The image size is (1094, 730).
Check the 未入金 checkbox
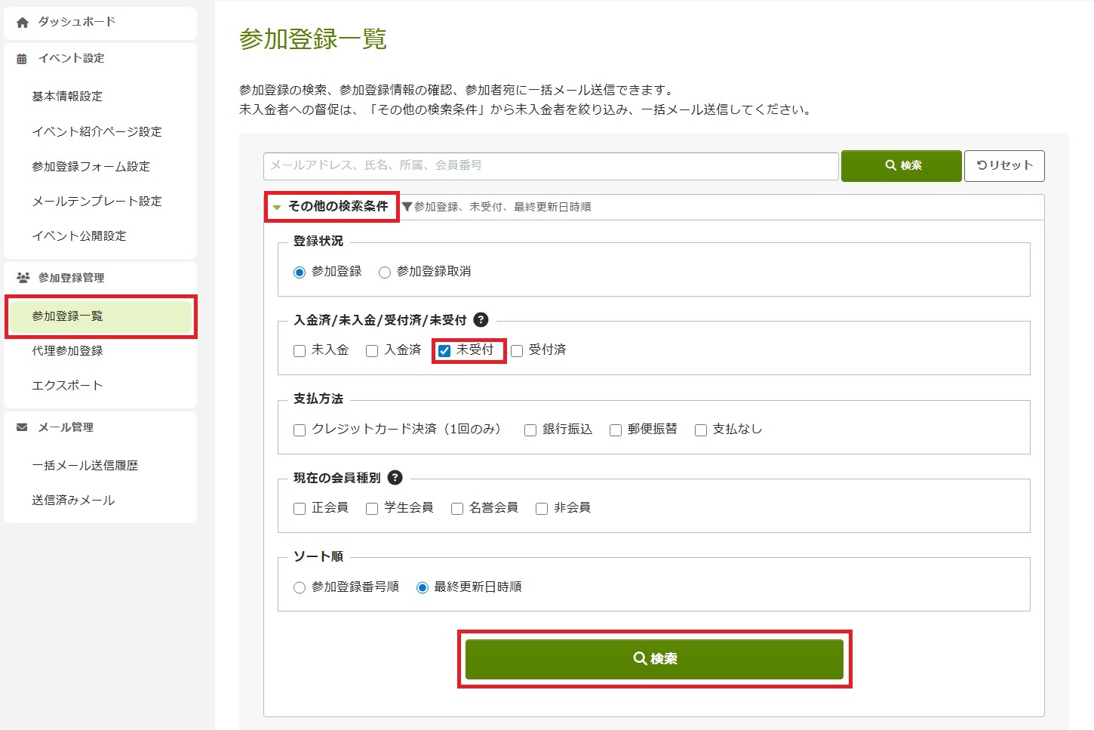click(300, 350)
